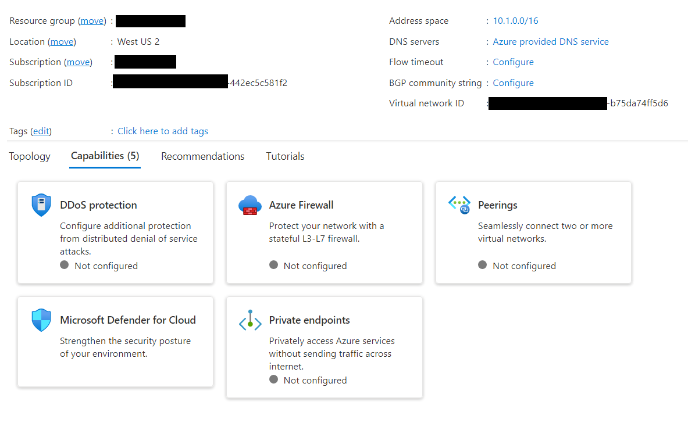Select the Capabilities (5) tab
Viewport: 688px width, 430px height.
(x=105, y=156)
